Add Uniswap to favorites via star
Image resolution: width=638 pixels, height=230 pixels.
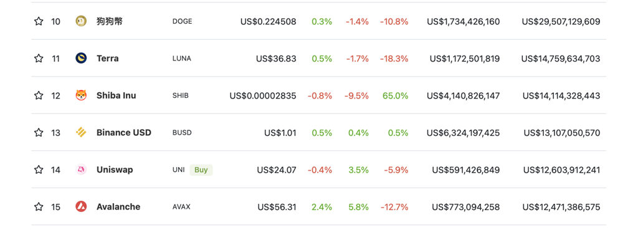39,170
